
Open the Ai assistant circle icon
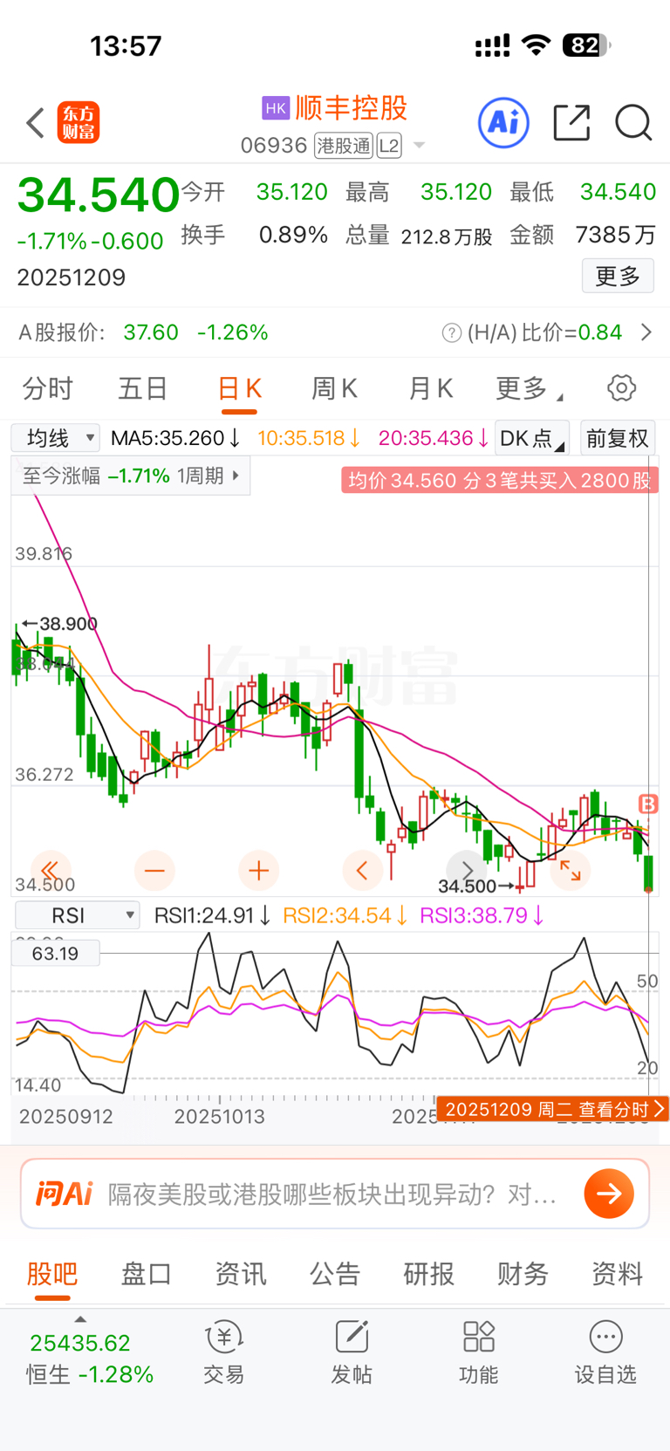(x=503, y=122)
